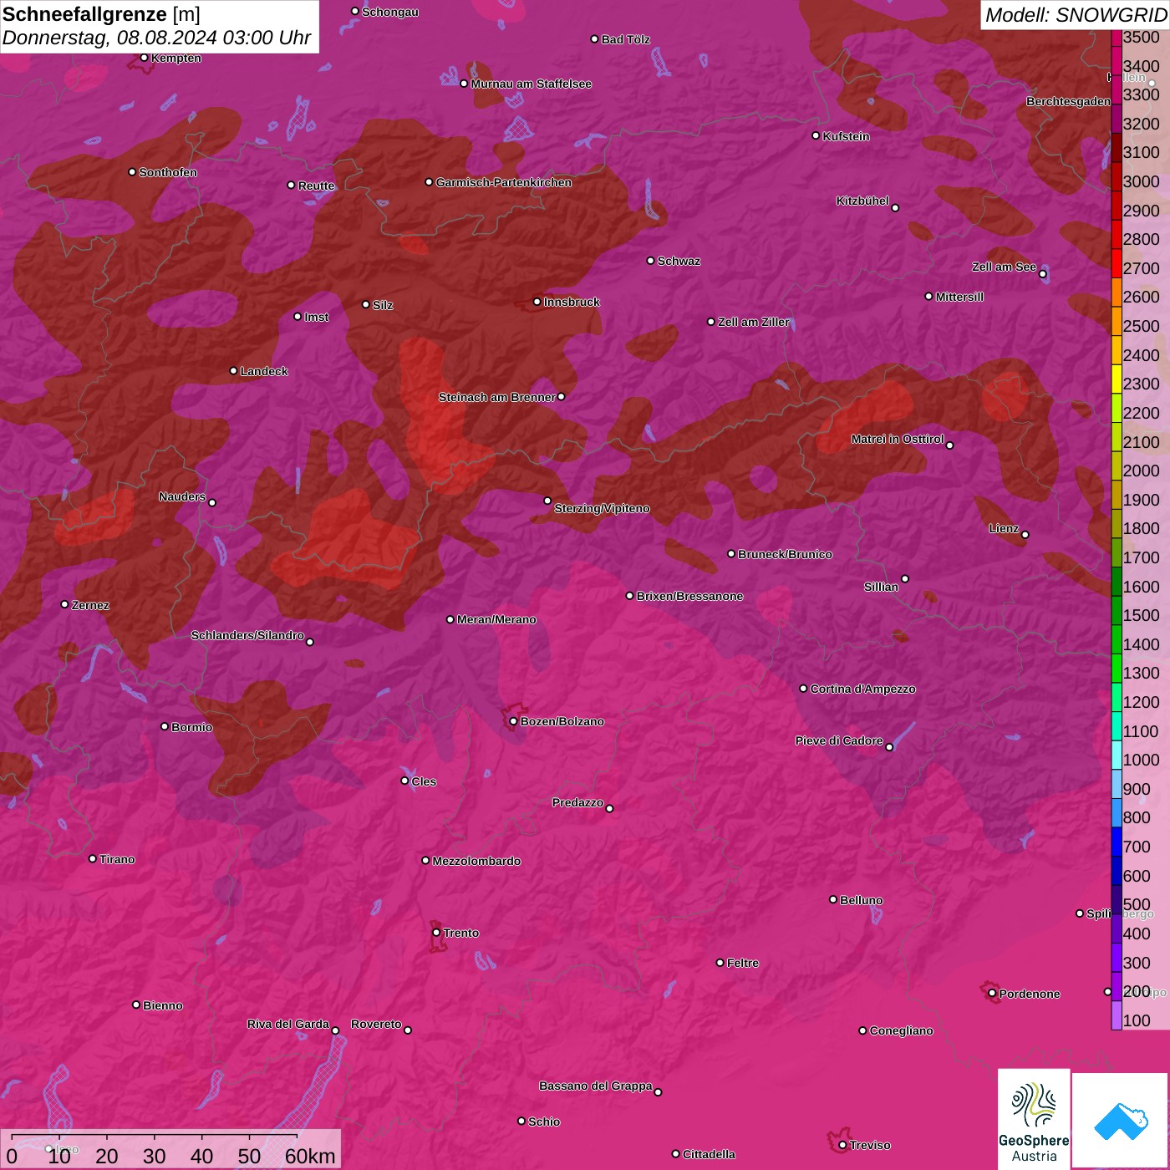1170x1170 pixels.
Task: Click the Sonthofen label
Action: (x=168, y=172)
